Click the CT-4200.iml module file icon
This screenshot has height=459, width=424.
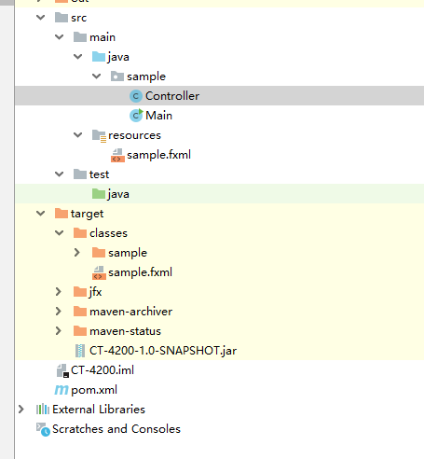[62, 370]
